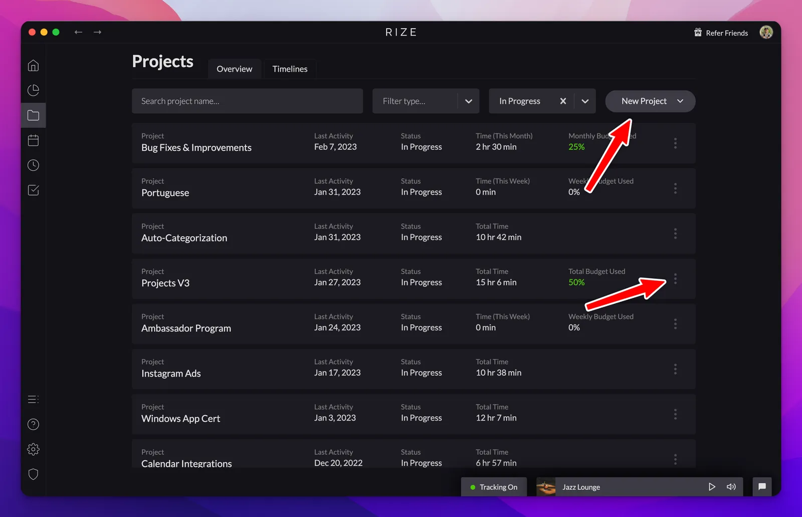The height and width of the screenshot is (517, 802).
Task: Focus the Search project name field
Action: 247,101
